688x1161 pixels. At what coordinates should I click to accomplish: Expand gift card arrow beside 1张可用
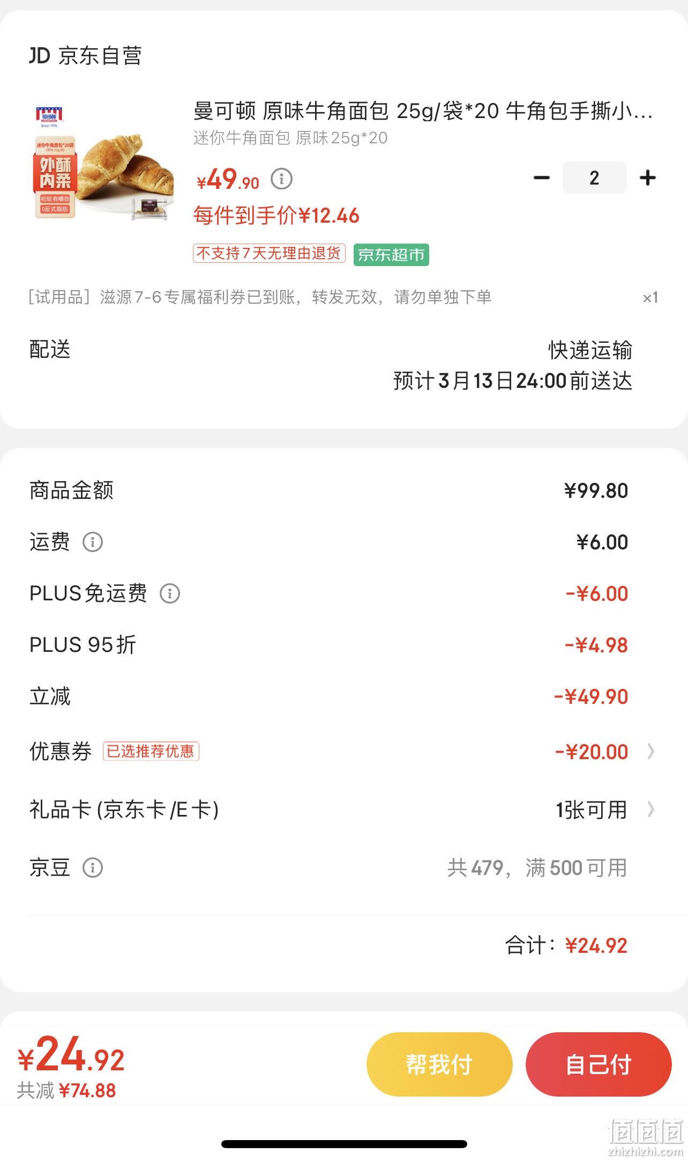tap(650, 810)
